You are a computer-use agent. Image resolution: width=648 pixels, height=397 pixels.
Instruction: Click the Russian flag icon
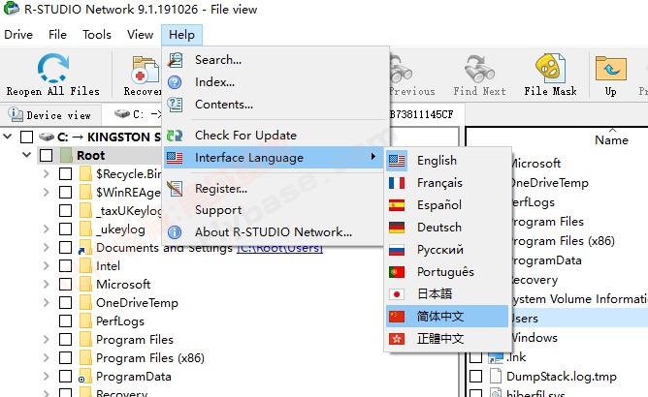click(x=397, y=250)
